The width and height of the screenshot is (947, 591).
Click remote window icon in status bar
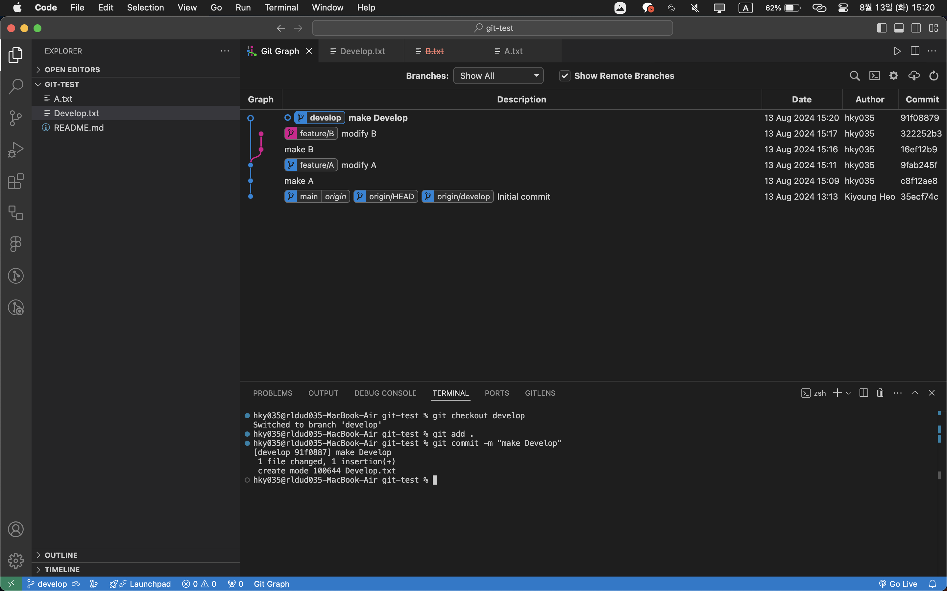pos(11,583)
